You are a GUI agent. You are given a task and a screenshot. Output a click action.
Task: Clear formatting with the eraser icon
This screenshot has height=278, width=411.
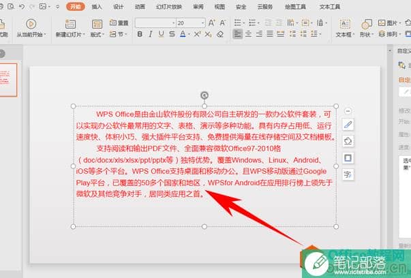tap(220, 34)
